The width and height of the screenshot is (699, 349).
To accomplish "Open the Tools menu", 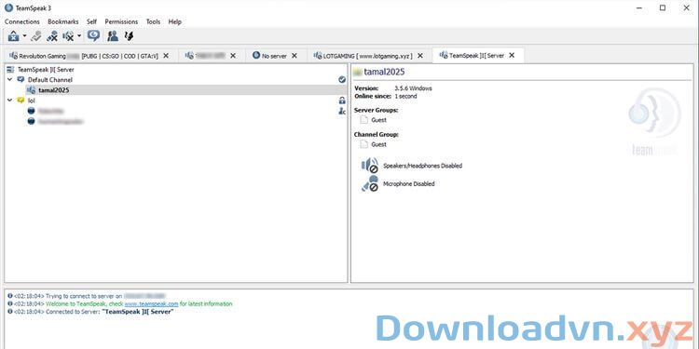I will [154, 21].
